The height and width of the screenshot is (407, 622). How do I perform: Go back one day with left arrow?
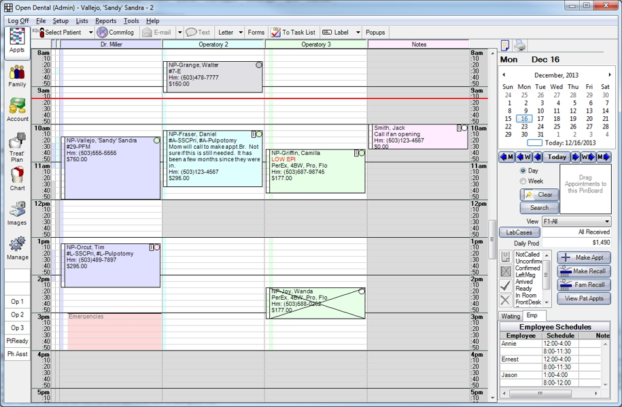click(x=538, y=157)
